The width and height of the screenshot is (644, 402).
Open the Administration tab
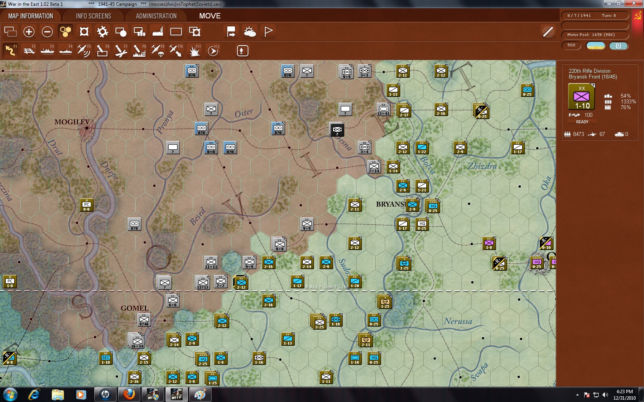coord(156,16)
